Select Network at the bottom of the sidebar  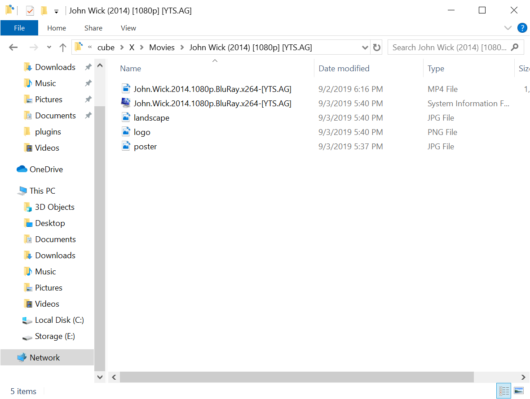(x=44, y=357)
